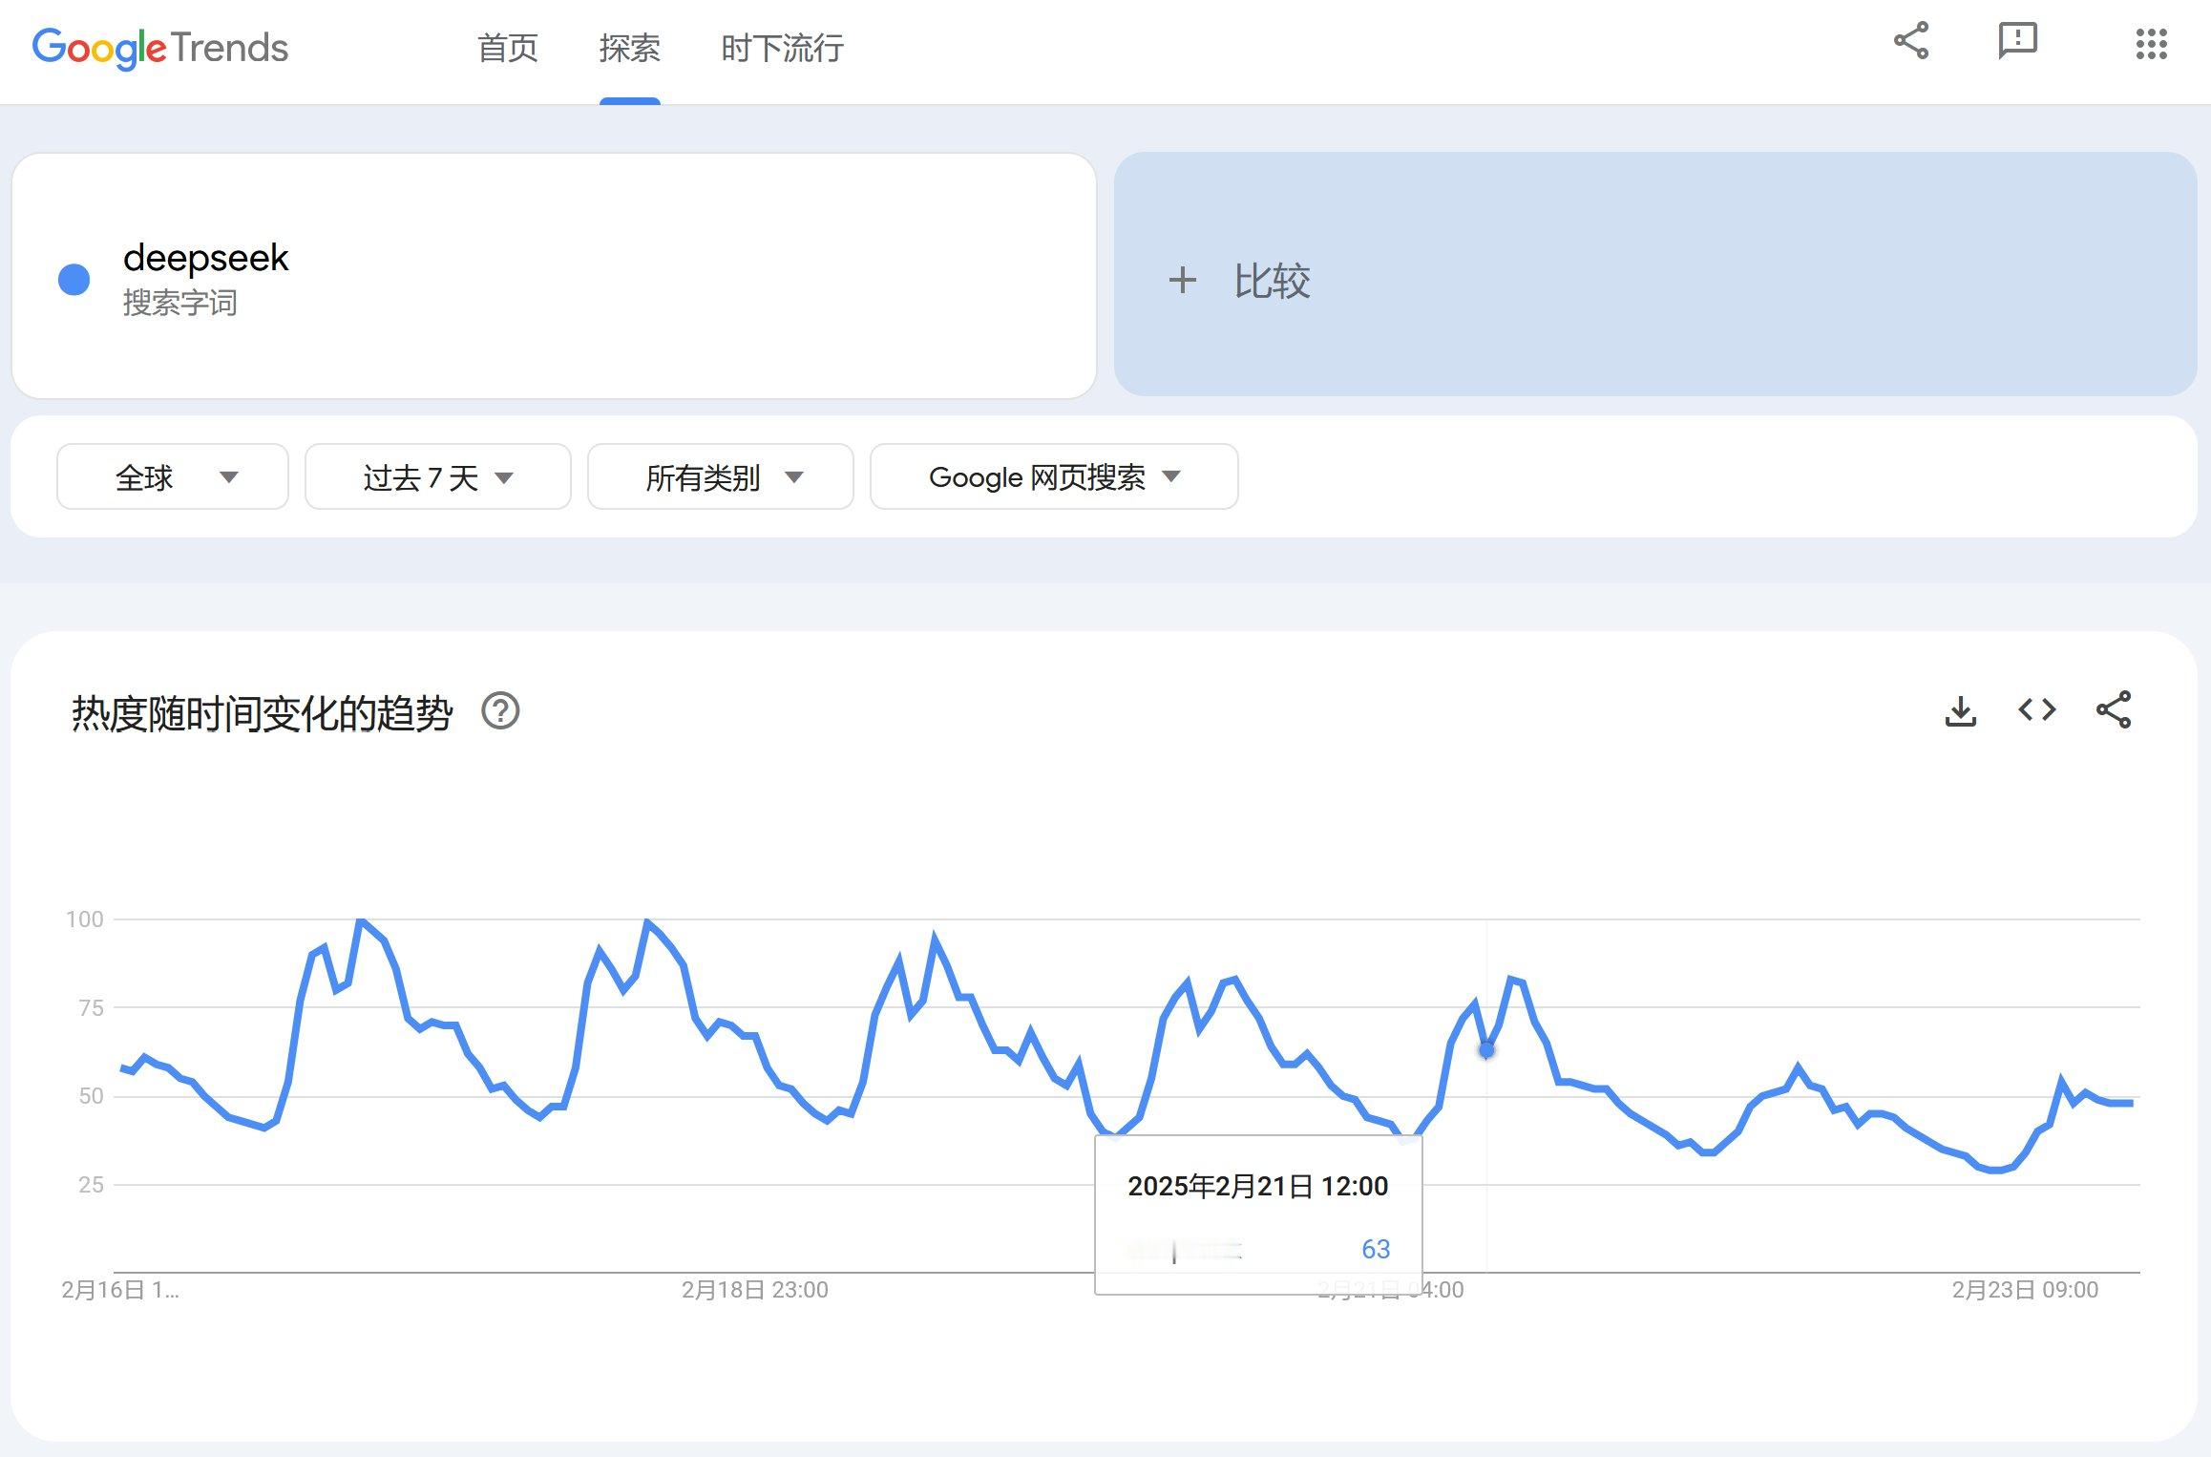The height and width of the screenshot is (1457, 2211).
Task: Select the 探索 tab
Action: pos(629,48)
